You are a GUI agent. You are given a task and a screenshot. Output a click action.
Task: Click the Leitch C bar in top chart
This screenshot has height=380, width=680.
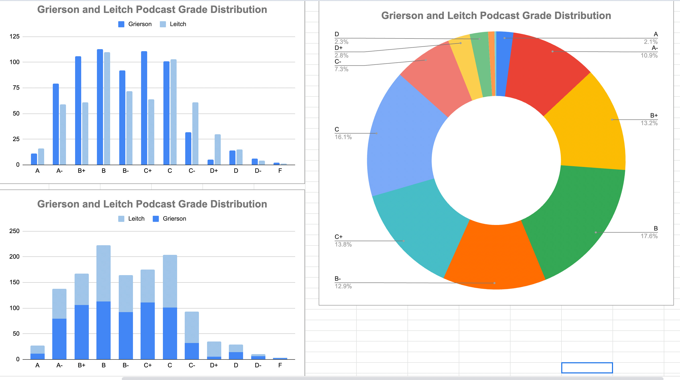click(174, 112)
